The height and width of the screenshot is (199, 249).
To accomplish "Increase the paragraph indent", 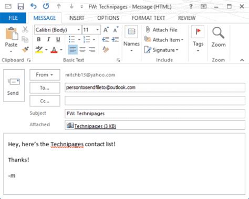I will click(x=115, y=39).
